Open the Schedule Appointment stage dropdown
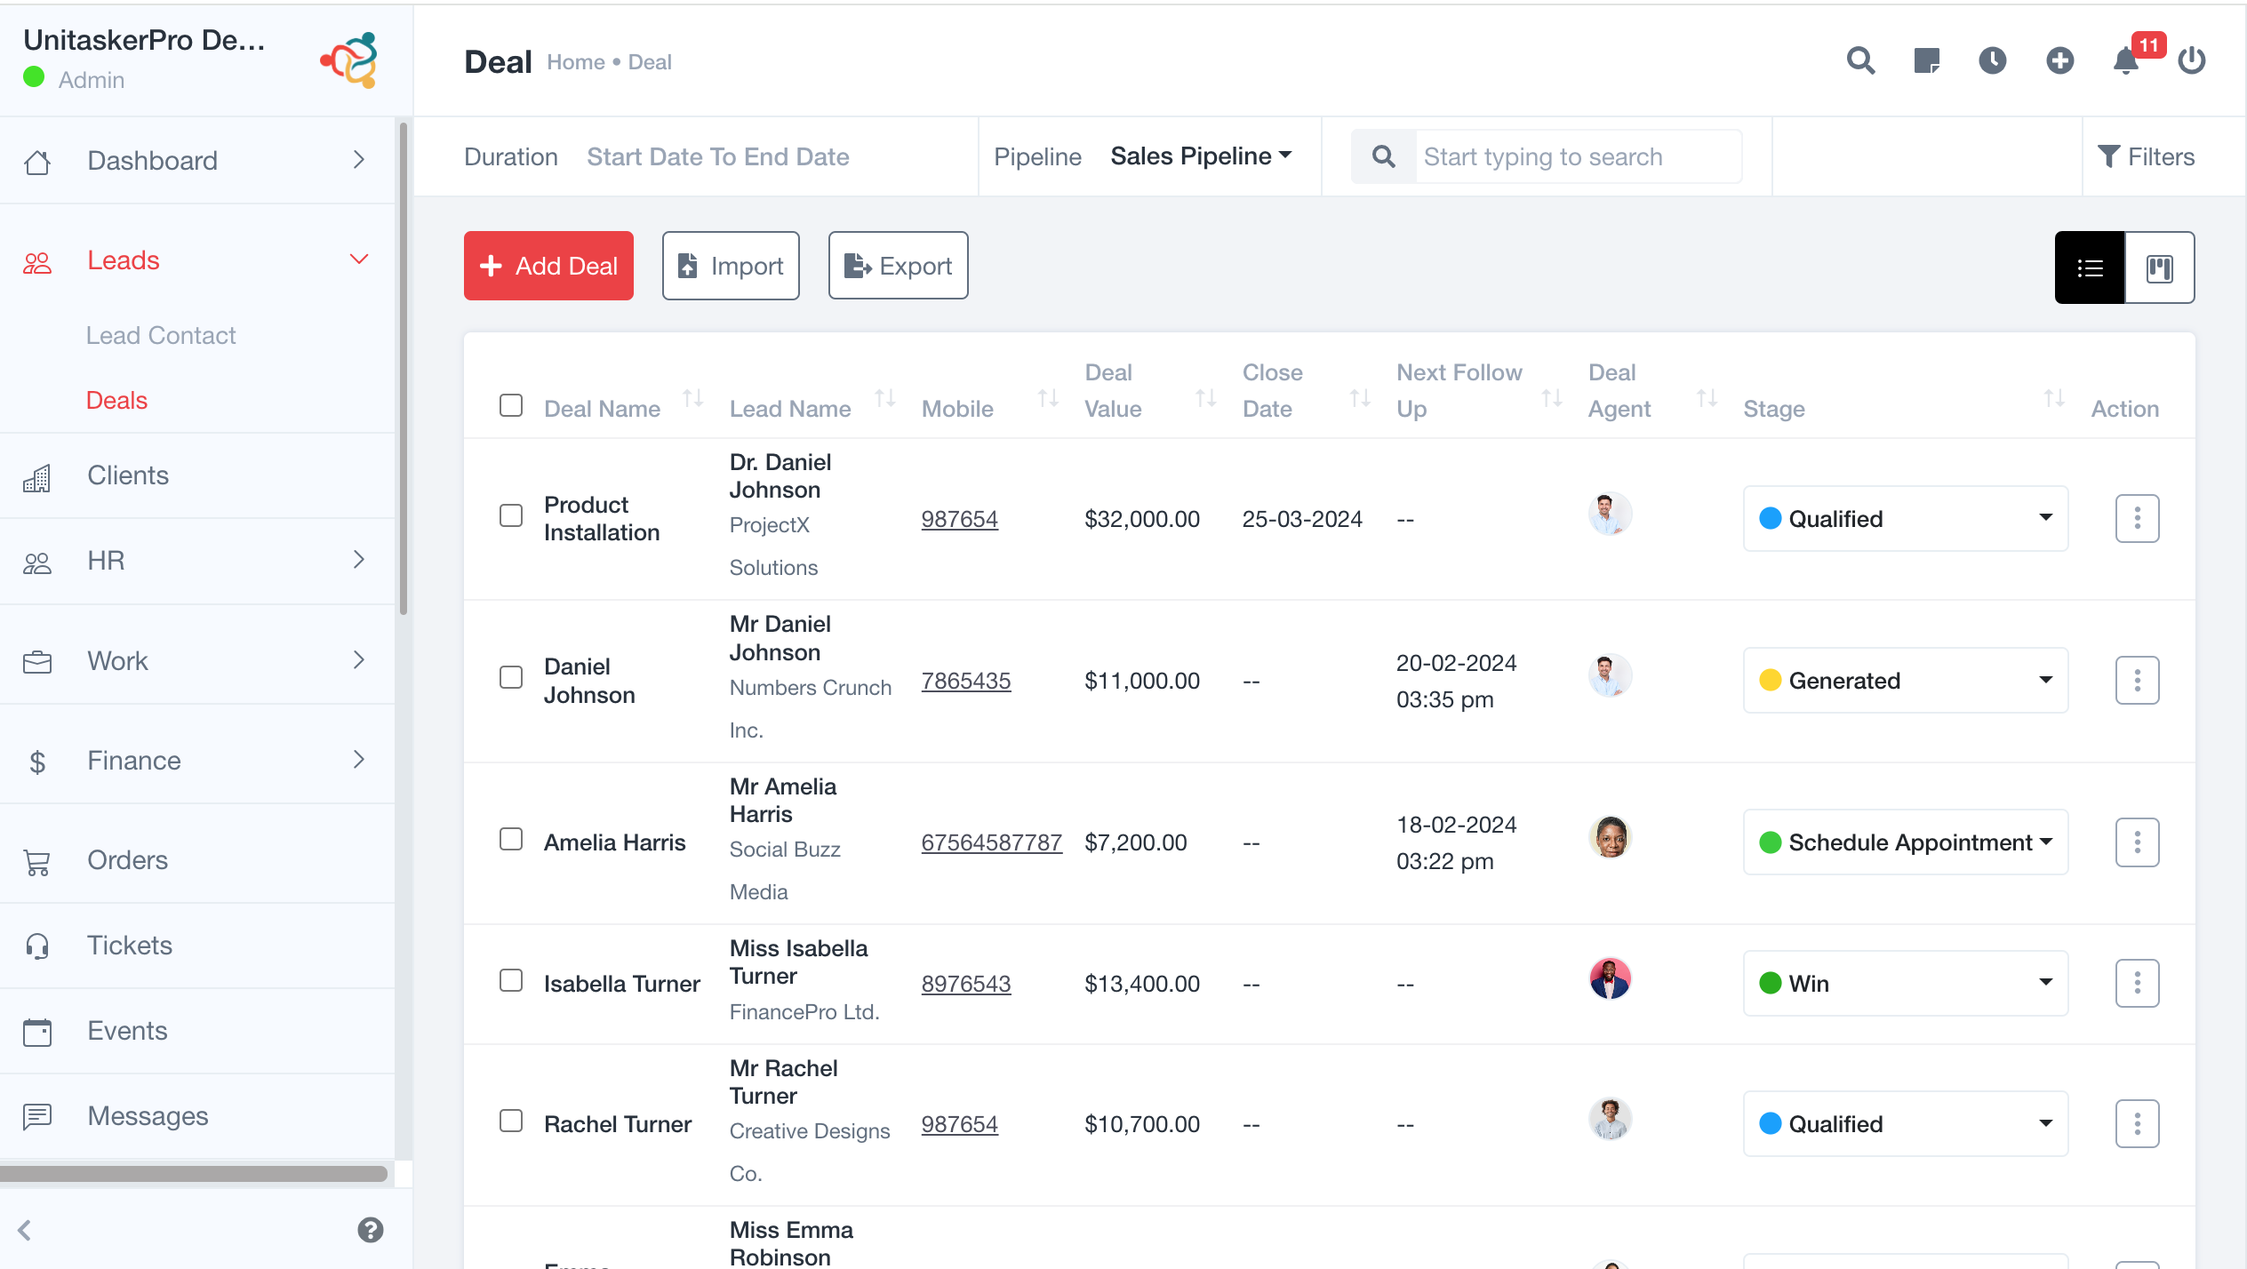The height and width of the screenshot is (1269, 2247). [x=1906, y=842]
